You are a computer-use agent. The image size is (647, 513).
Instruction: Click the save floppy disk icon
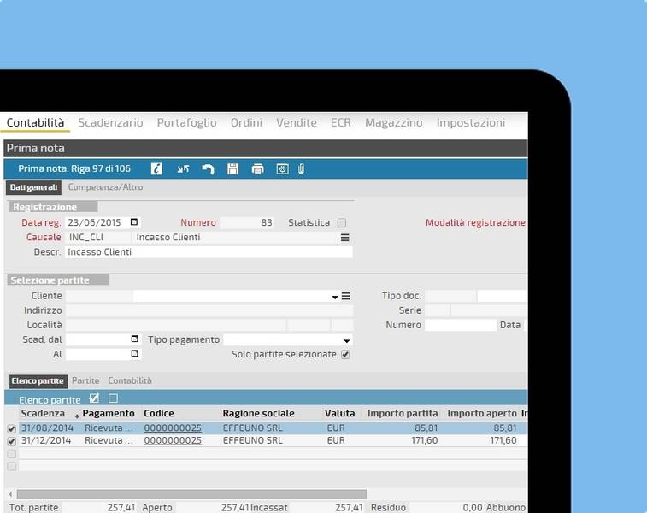coord(232,169)
